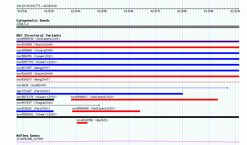247x145 pixels.
Task: Click the short blue nsv829242 bar
Action: click(35, 111)
